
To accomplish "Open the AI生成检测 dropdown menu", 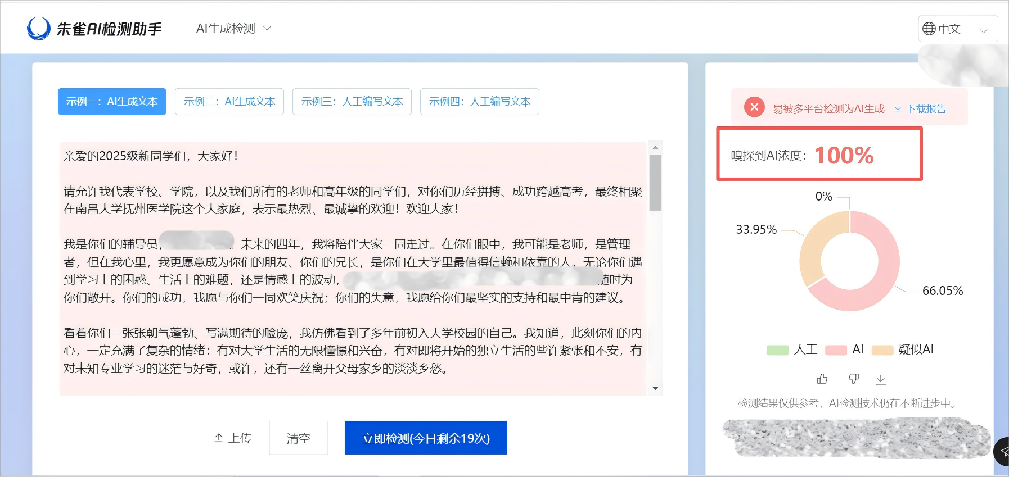I will (x=233, y=28).
